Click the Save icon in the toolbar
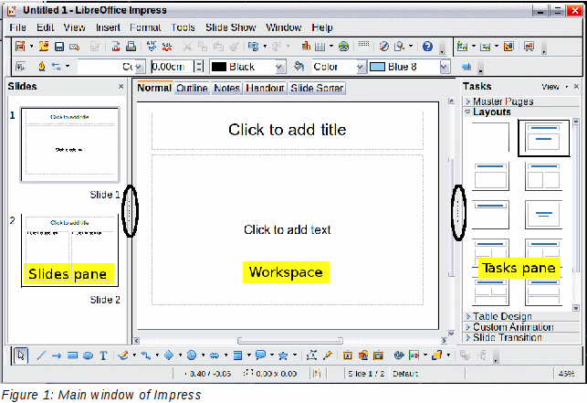 coord(58,47)
